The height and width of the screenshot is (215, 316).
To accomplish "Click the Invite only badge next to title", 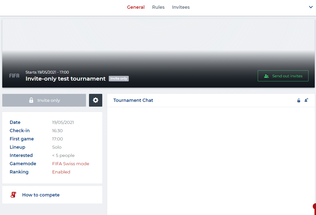I will pos(118,79).
